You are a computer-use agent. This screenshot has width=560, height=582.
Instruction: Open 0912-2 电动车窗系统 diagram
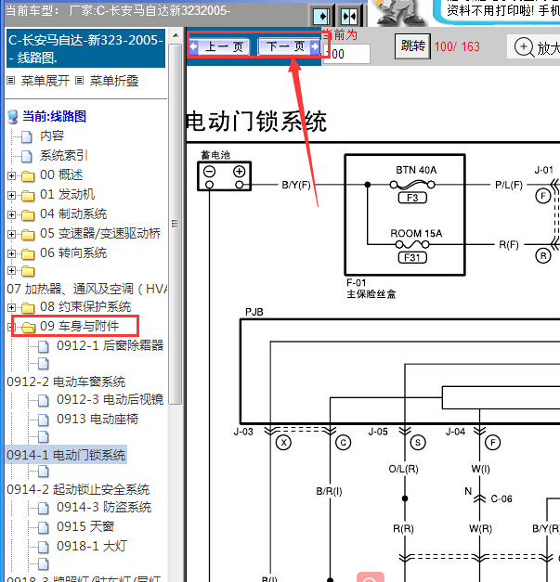pyautogui.click(x=66, y=382)
